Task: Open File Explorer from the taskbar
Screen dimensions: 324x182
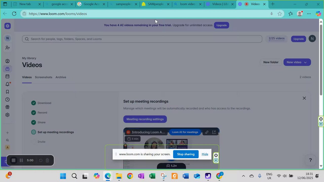Action: coord(119,176)
